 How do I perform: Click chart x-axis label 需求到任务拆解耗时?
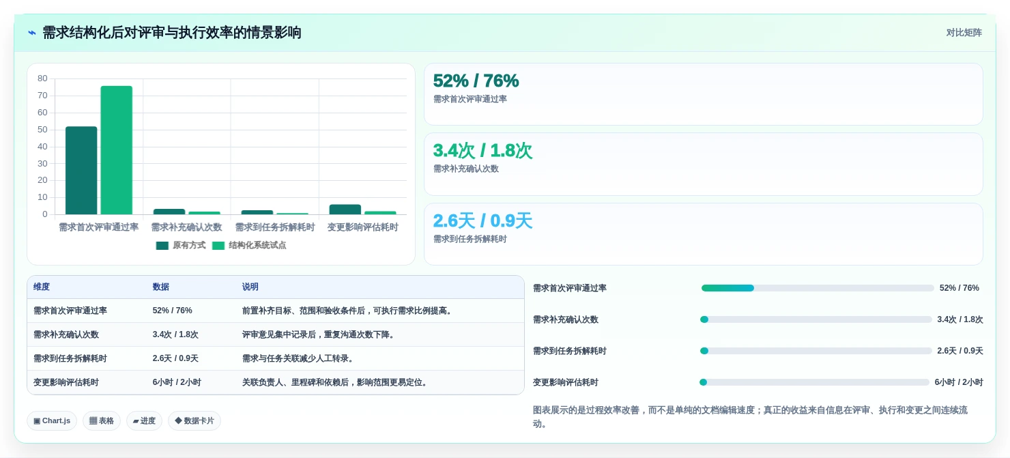pos(275,227)
